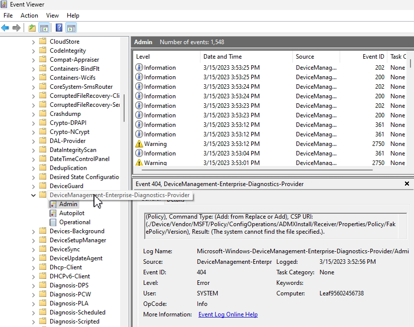Select Diagnosis-Scheduled in the tree
The width and height of the screenshot is (414, 327).
77,312
